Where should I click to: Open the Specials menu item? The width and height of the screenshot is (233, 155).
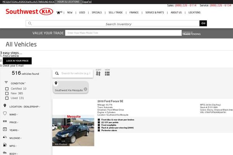pyautogui.click(x=97, y=13)
